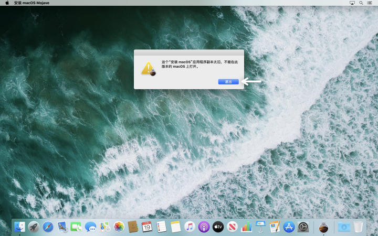Launch Numbers bar chart icon
This screenshot has width=378, height=236.
(246, 227)
